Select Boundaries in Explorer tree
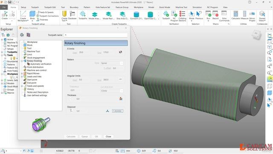 pos(12,62)
